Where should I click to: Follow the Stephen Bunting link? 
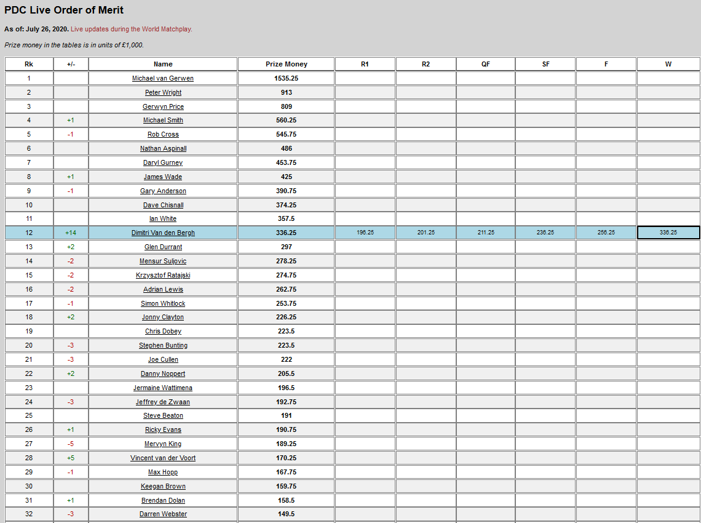click(x=163, y=345)
